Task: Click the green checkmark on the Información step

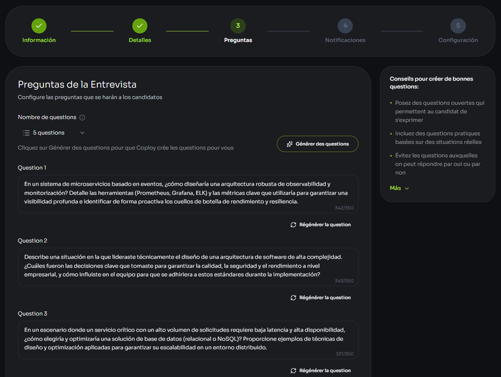Action: [x=39, y=25]
